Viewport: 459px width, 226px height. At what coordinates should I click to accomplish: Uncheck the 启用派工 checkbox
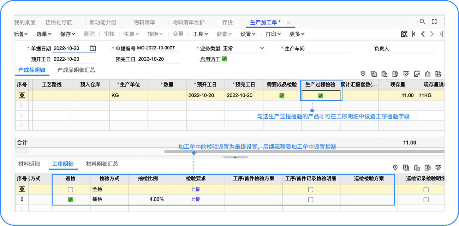pyautogui.click(x=224, y=59)
